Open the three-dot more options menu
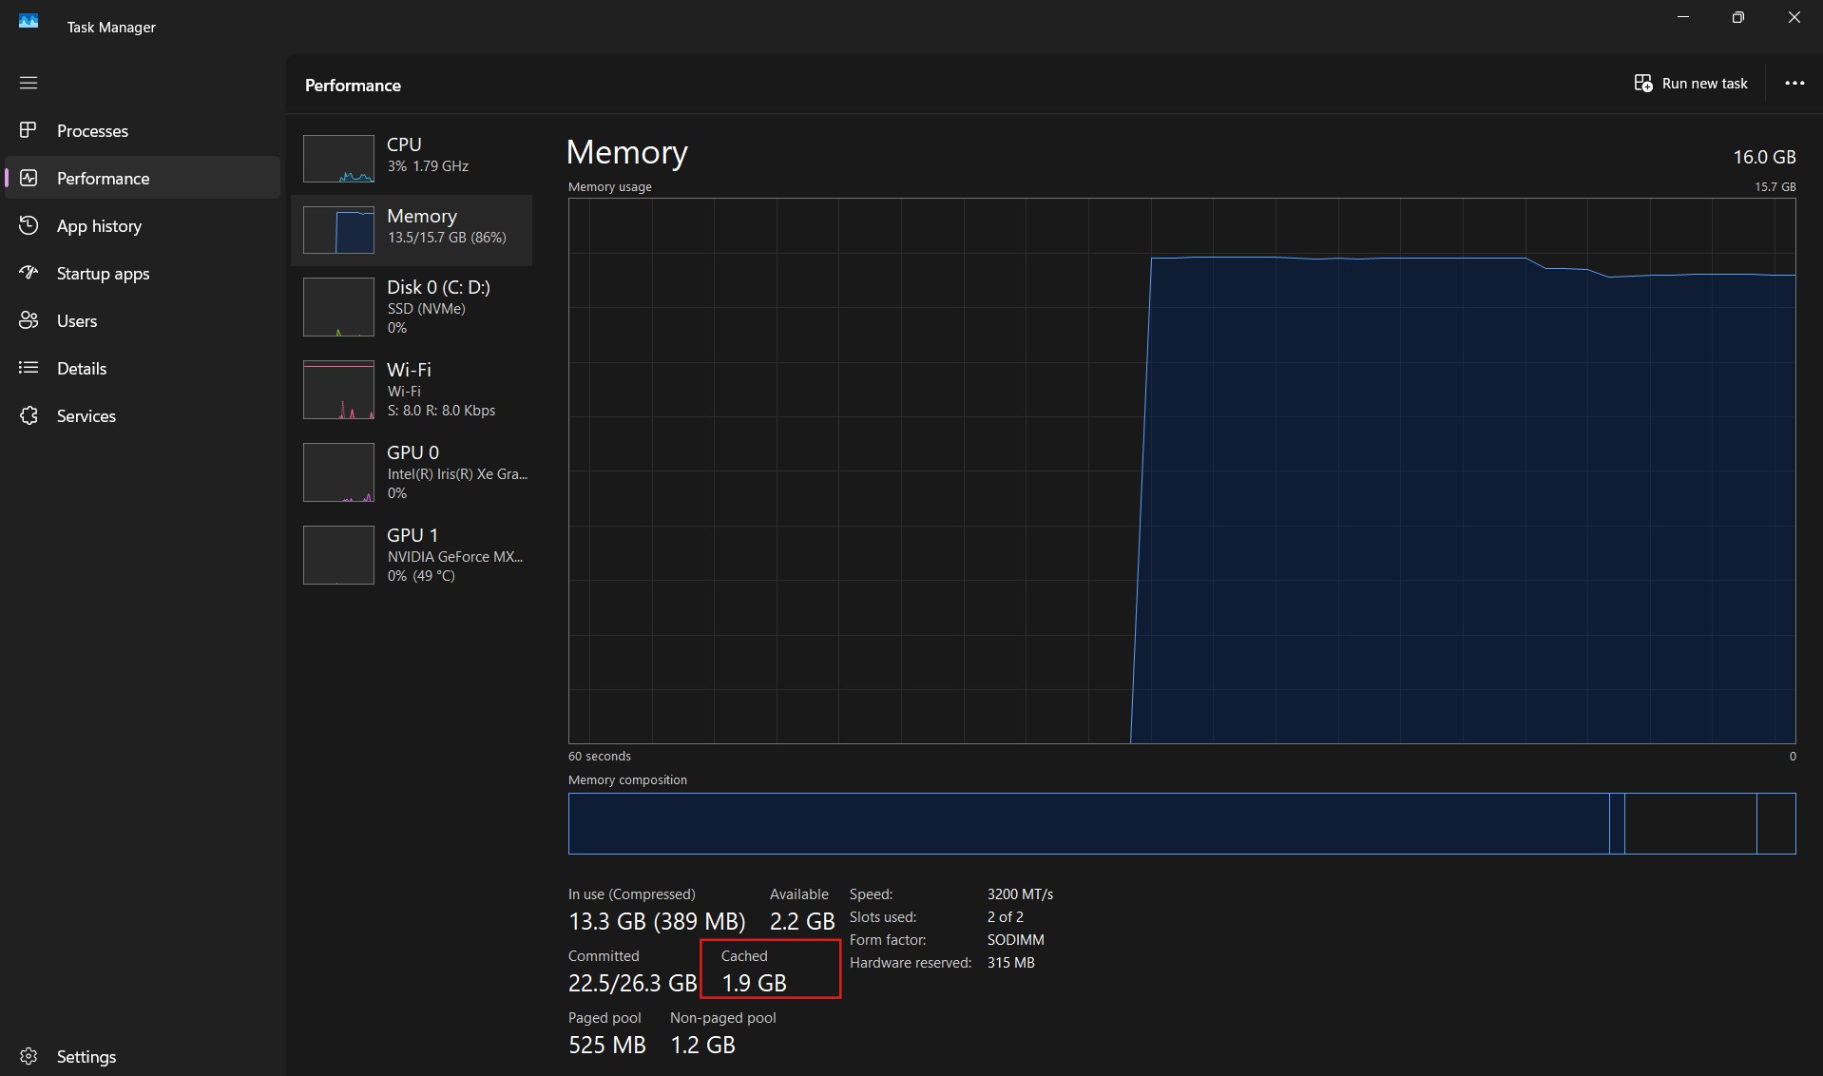This screenshot has height=1076, width=1823. 1794,84
